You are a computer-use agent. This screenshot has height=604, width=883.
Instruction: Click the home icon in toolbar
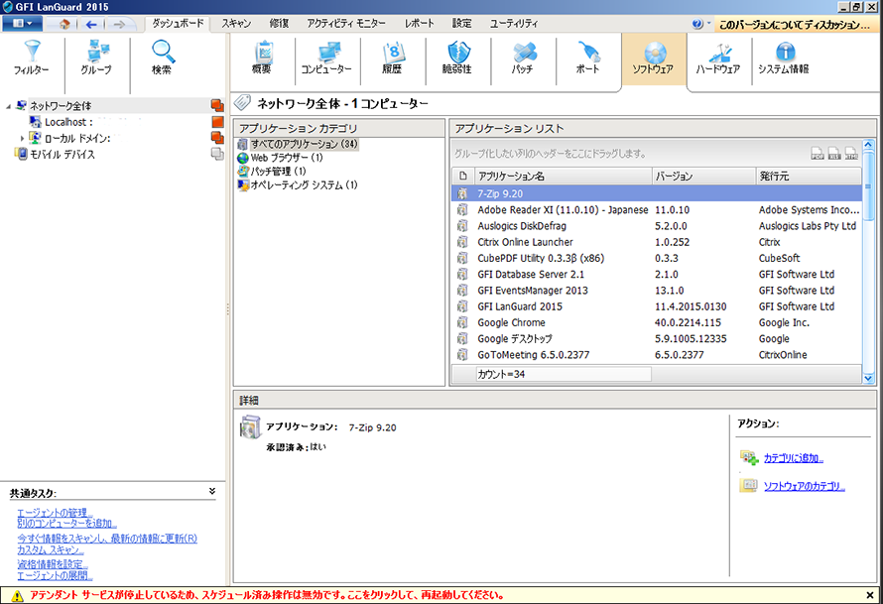point(64,24)
